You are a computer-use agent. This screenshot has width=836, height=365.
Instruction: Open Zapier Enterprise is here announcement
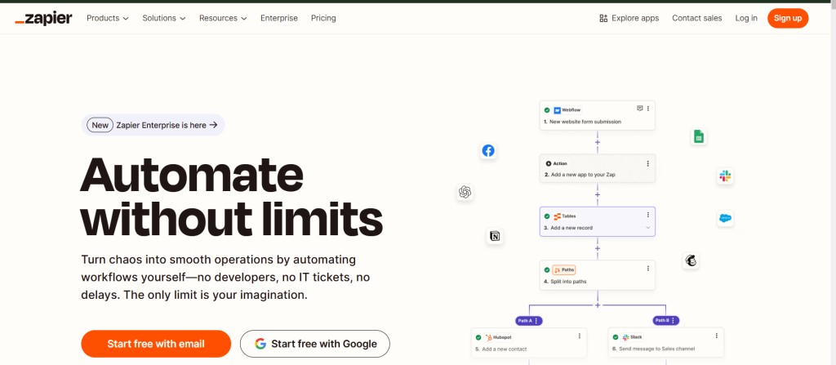click(153, 125)
